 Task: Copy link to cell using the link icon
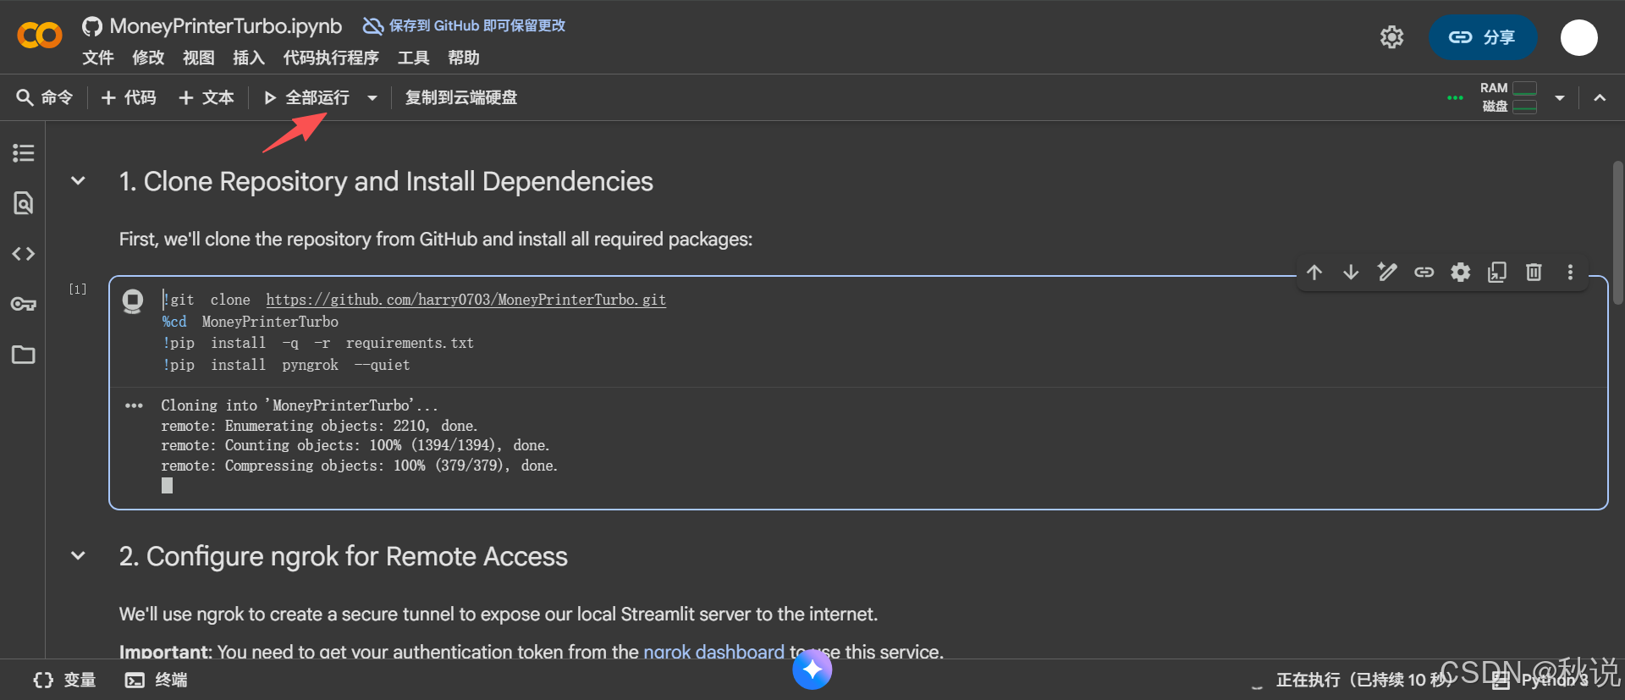click(x=1424, y=273)
